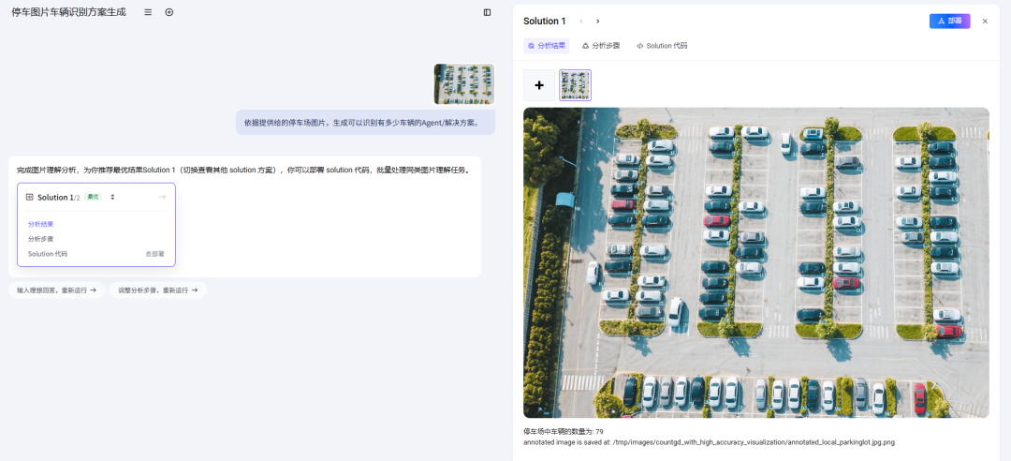Switch to the 分析结果 tab
Viewport: 1011px width, 461px height.
546,46
